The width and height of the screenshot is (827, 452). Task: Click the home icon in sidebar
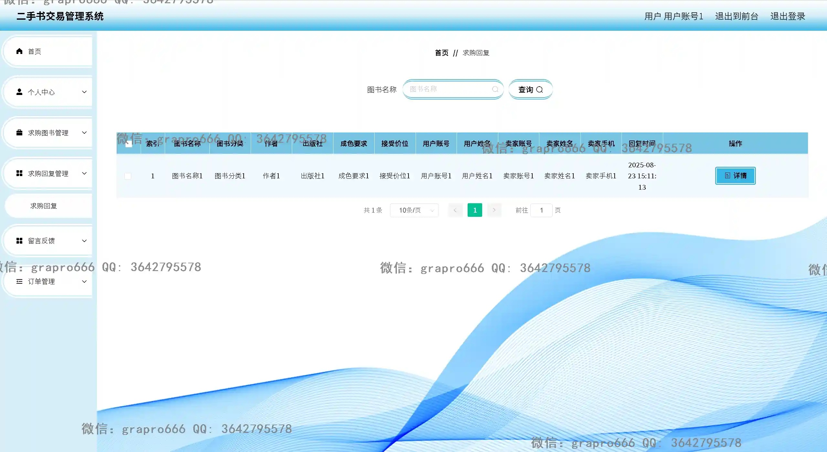pyautogui.click(x=19, y=51)
